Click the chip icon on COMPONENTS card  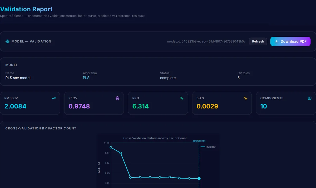point(309,98)
